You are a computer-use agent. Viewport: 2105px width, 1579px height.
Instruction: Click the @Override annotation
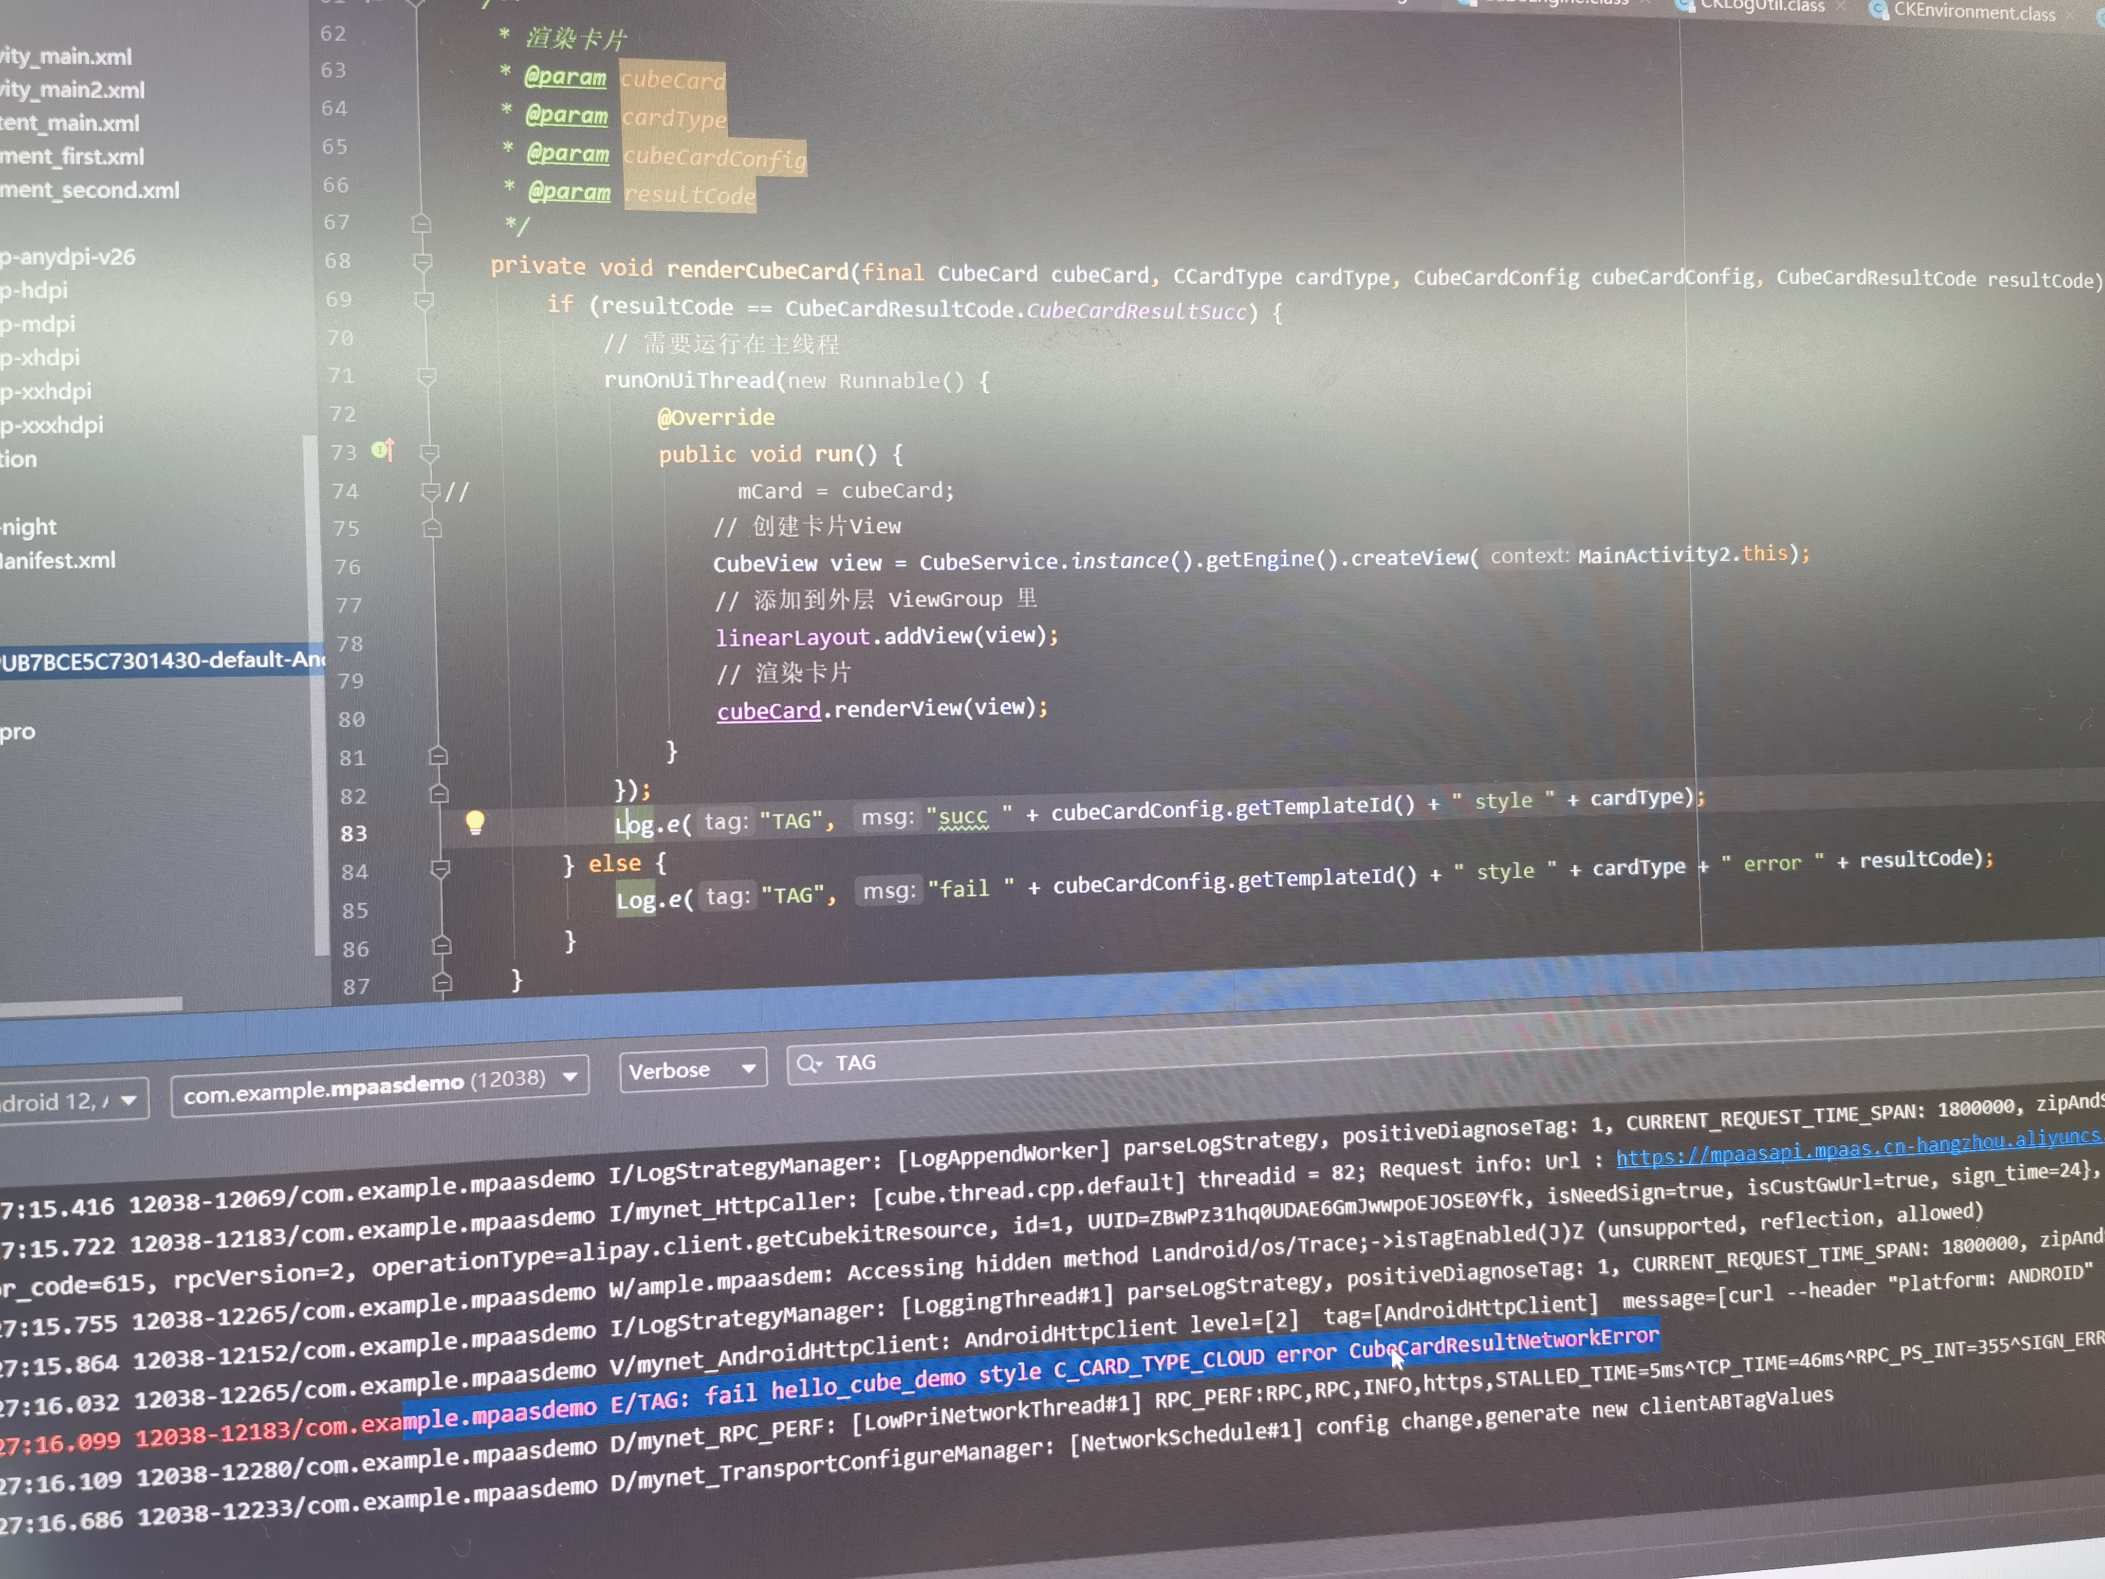pos(715,417)
